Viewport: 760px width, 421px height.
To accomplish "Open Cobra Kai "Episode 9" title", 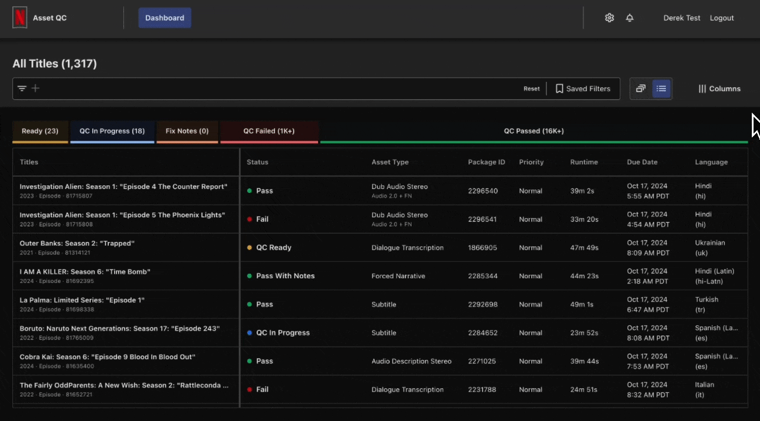I will (x=108, y=357).
